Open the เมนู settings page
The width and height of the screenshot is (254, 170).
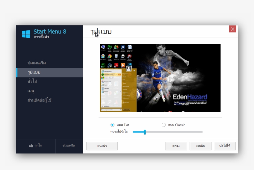tap(31, 91)
